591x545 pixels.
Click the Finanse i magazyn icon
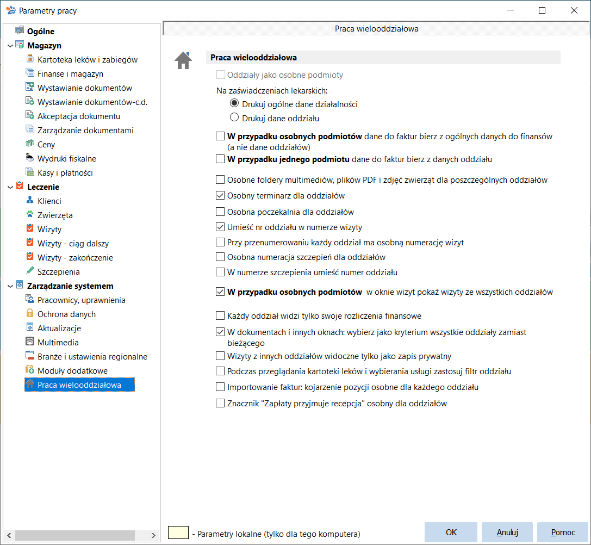point(30,73)
